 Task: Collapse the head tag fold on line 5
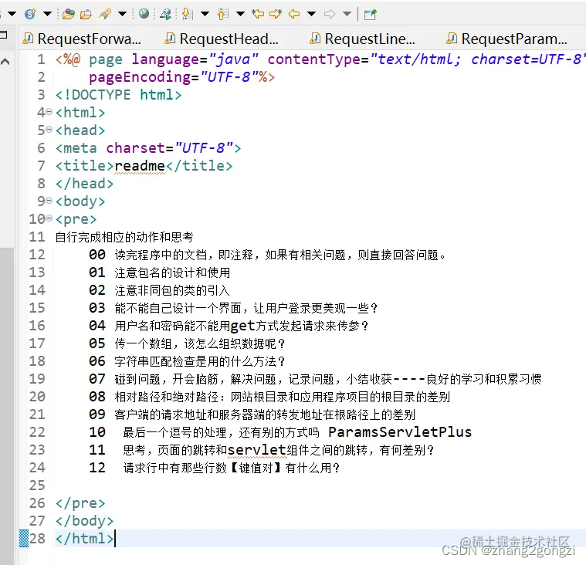pos(49,130)
